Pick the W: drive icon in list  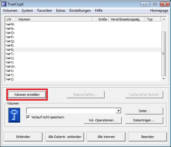coord(8,66)
